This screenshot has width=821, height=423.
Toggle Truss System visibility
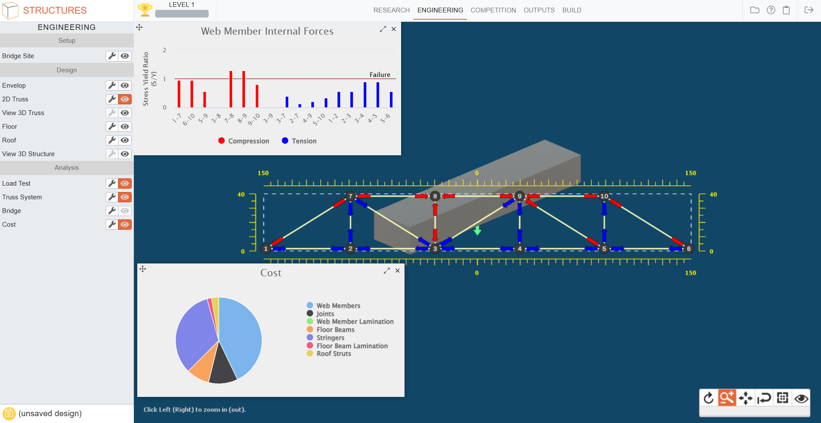tap(125, 197)
